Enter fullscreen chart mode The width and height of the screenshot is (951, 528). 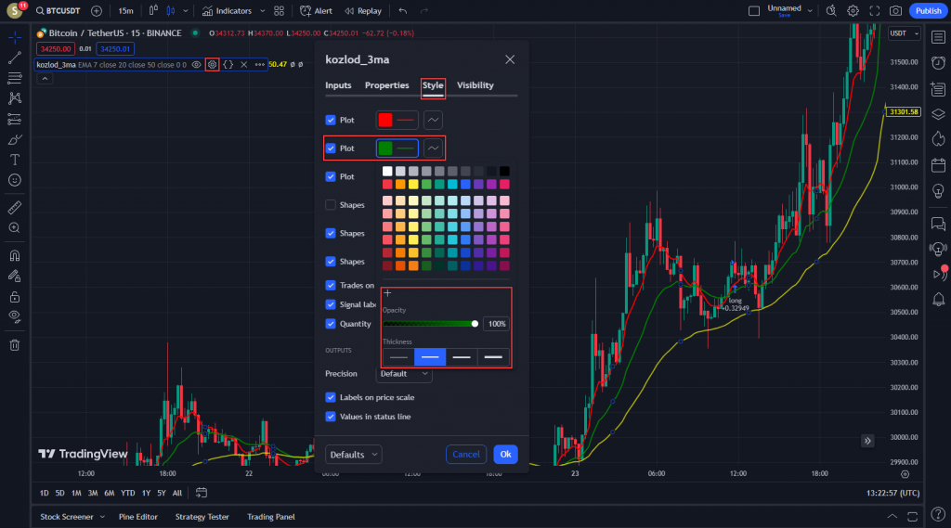[875, 11]
